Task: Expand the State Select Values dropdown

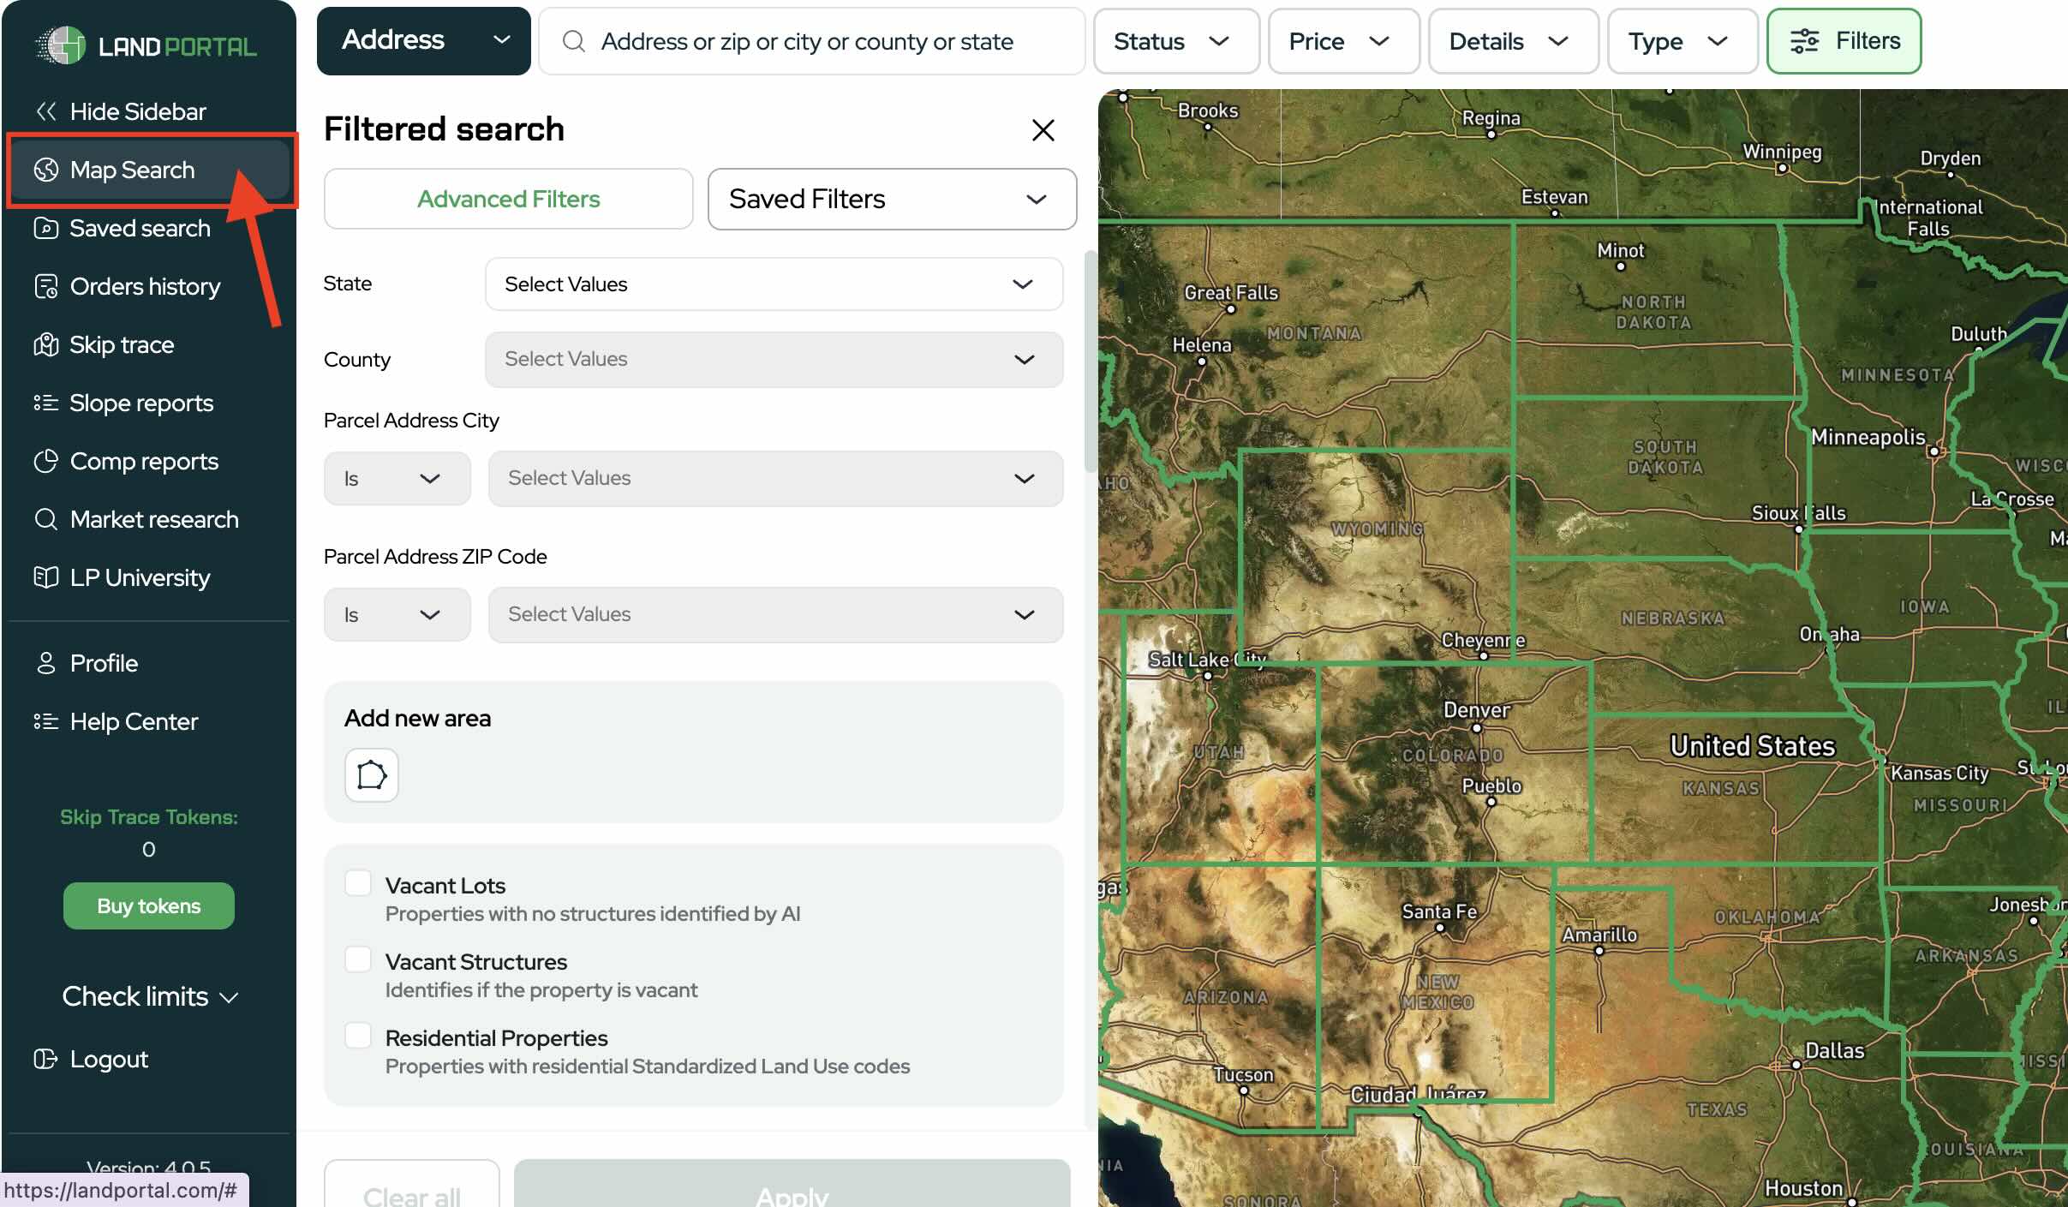Action: 774,284
